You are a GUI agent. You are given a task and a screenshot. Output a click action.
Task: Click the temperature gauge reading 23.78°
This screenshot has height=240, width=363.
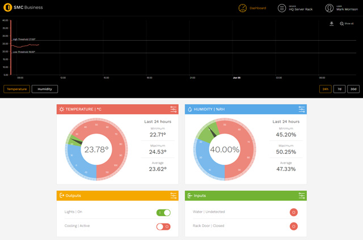point(96,149)
